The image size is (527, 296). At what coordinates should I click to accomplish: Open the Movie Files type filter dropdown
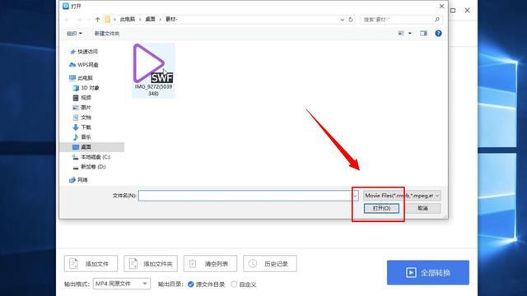pyautogui.click(x=402, y=196)
